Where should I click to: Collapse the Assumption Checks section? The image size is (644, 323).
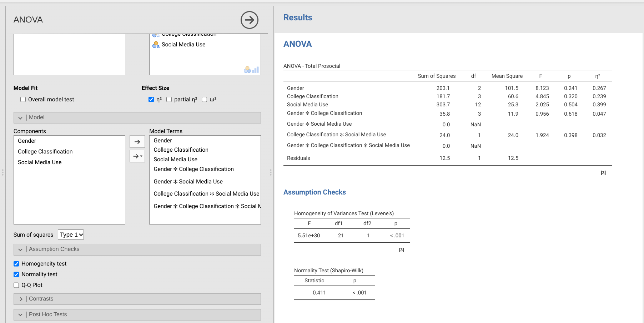pos(137,249)
